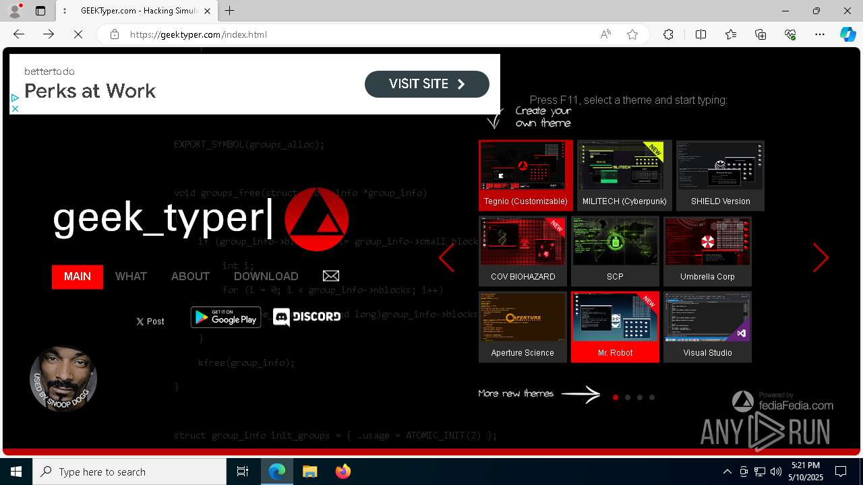Image resolution: width=863 pixels, height=485 pixels.
Task: Click the VISIT SITE ad button
Action: click(x=427, y=84)
